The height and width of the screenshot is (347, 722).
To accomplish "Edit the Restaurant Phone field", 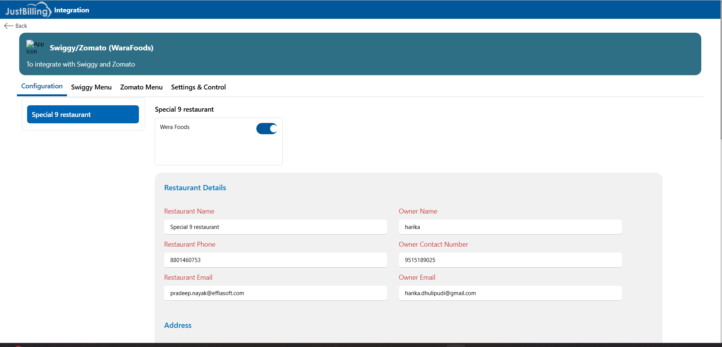I will point(275,260).
